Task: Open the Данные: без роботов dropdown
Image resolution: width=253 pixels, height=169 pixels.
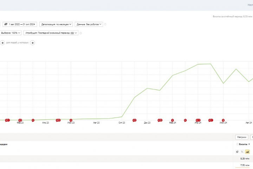Action: (x=89, y=24)
